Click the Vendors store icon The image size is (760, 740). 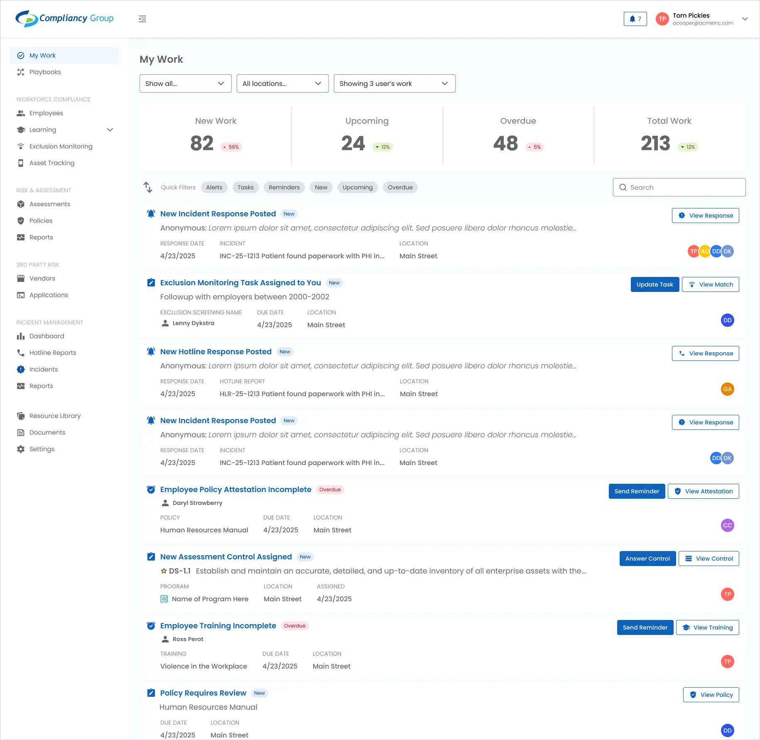[21, 278]
